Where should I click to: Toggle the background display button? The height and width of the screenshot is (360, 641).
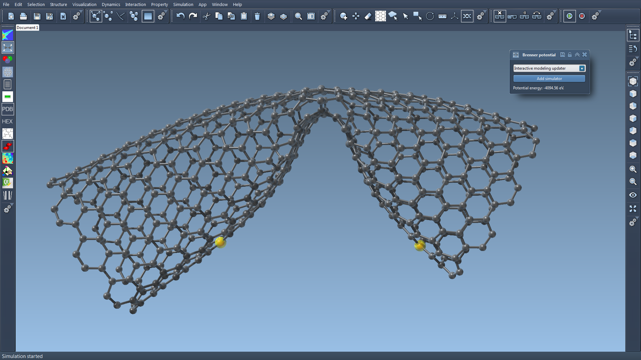(148, 16)
